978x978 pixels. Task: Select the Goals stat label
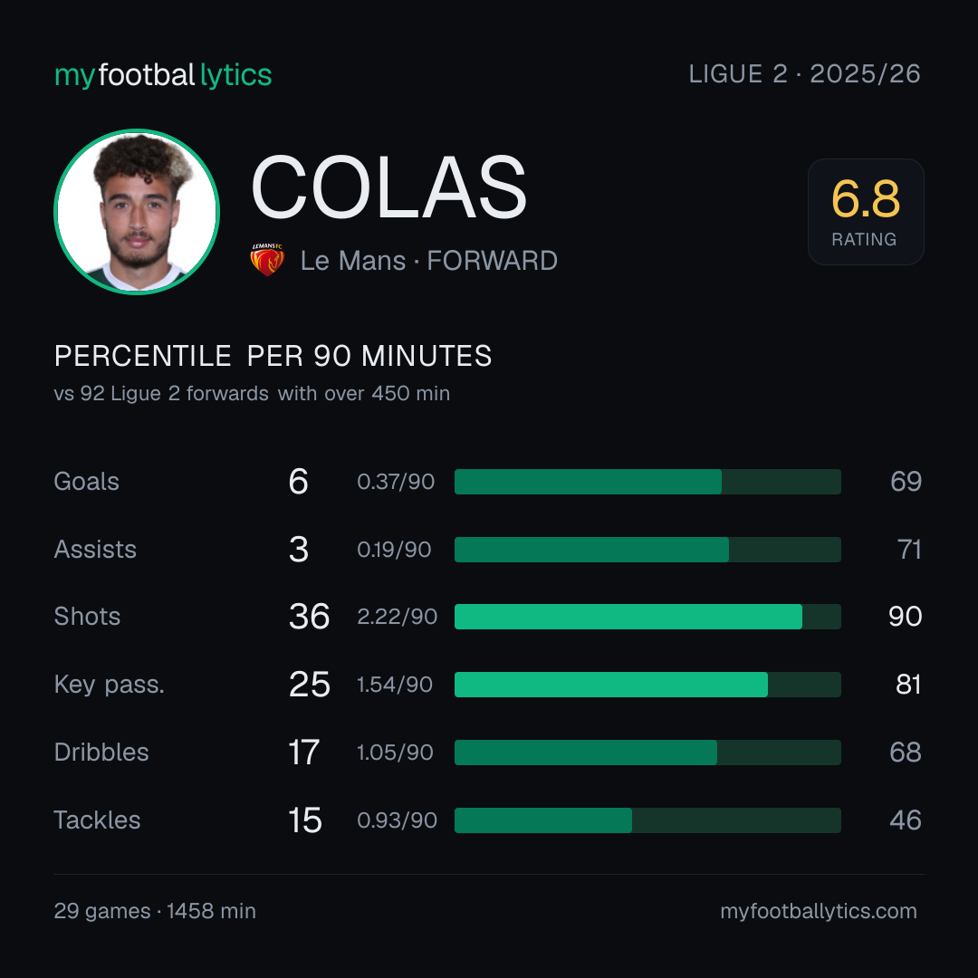(x=86, y=482)
